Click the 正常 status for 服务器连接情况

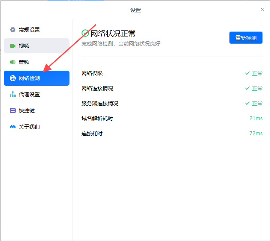(x=257, y=103)
